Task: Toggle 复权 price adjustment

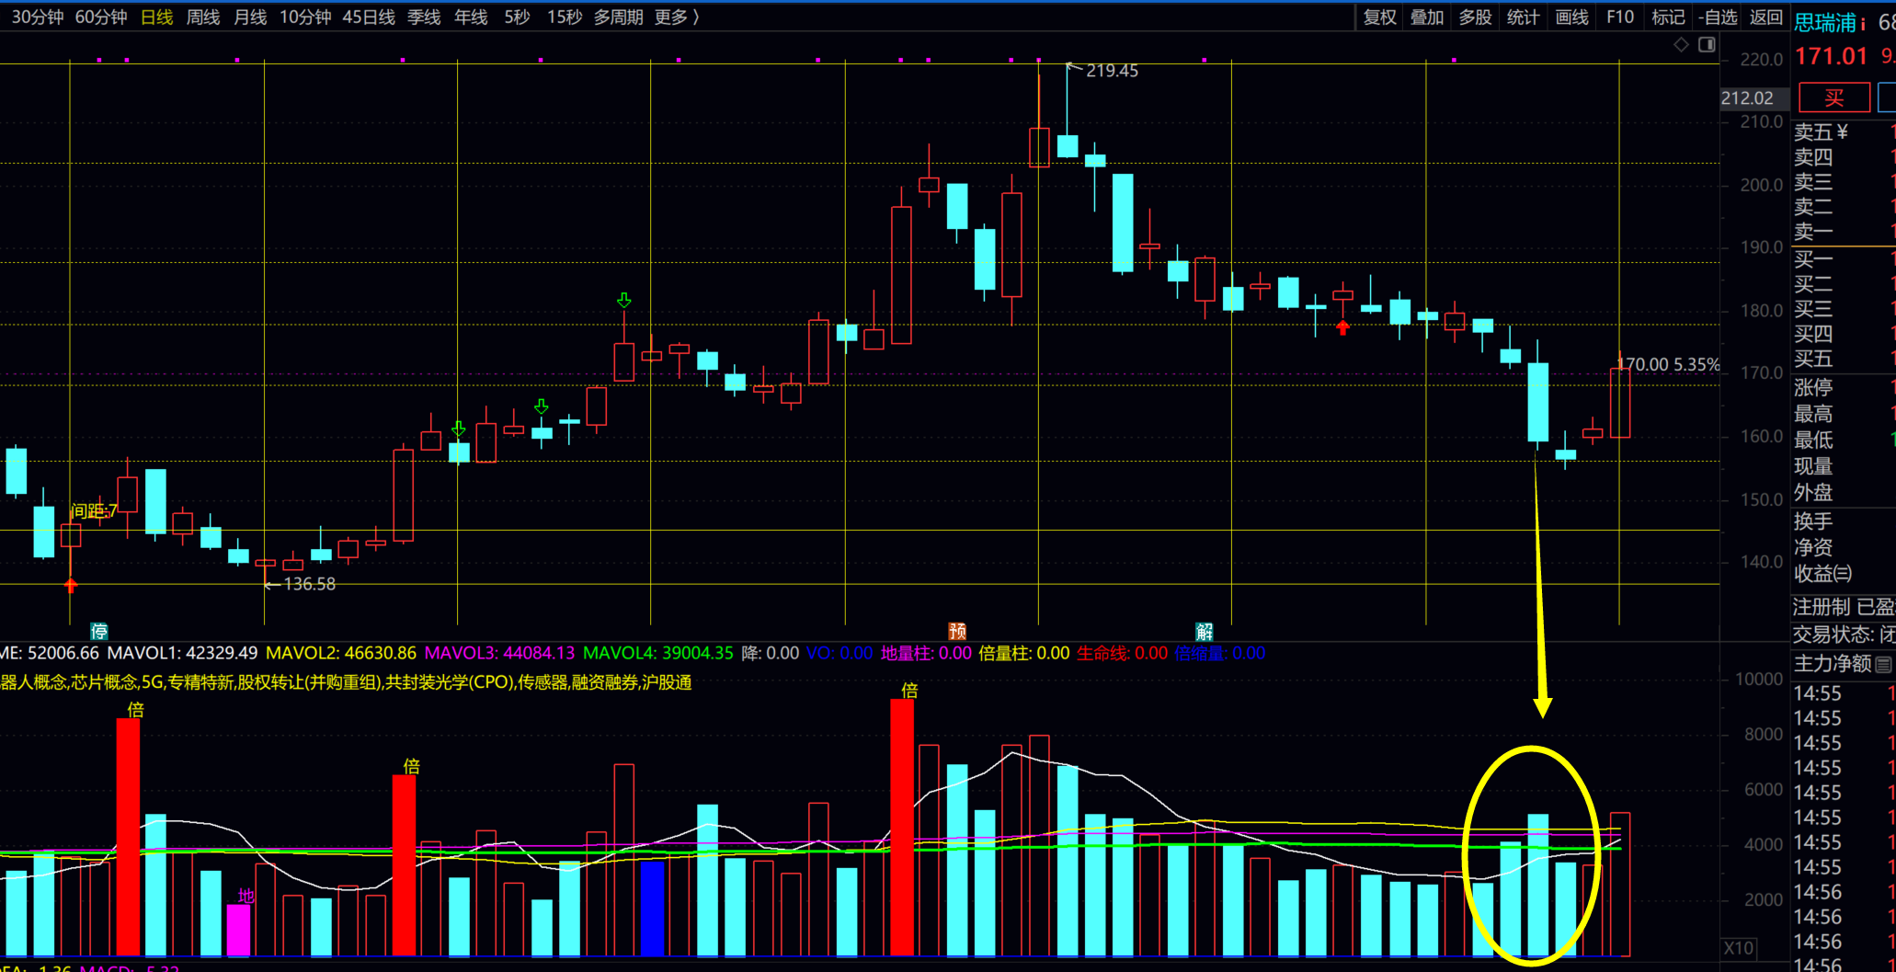Action: [x=1379, y=17]
